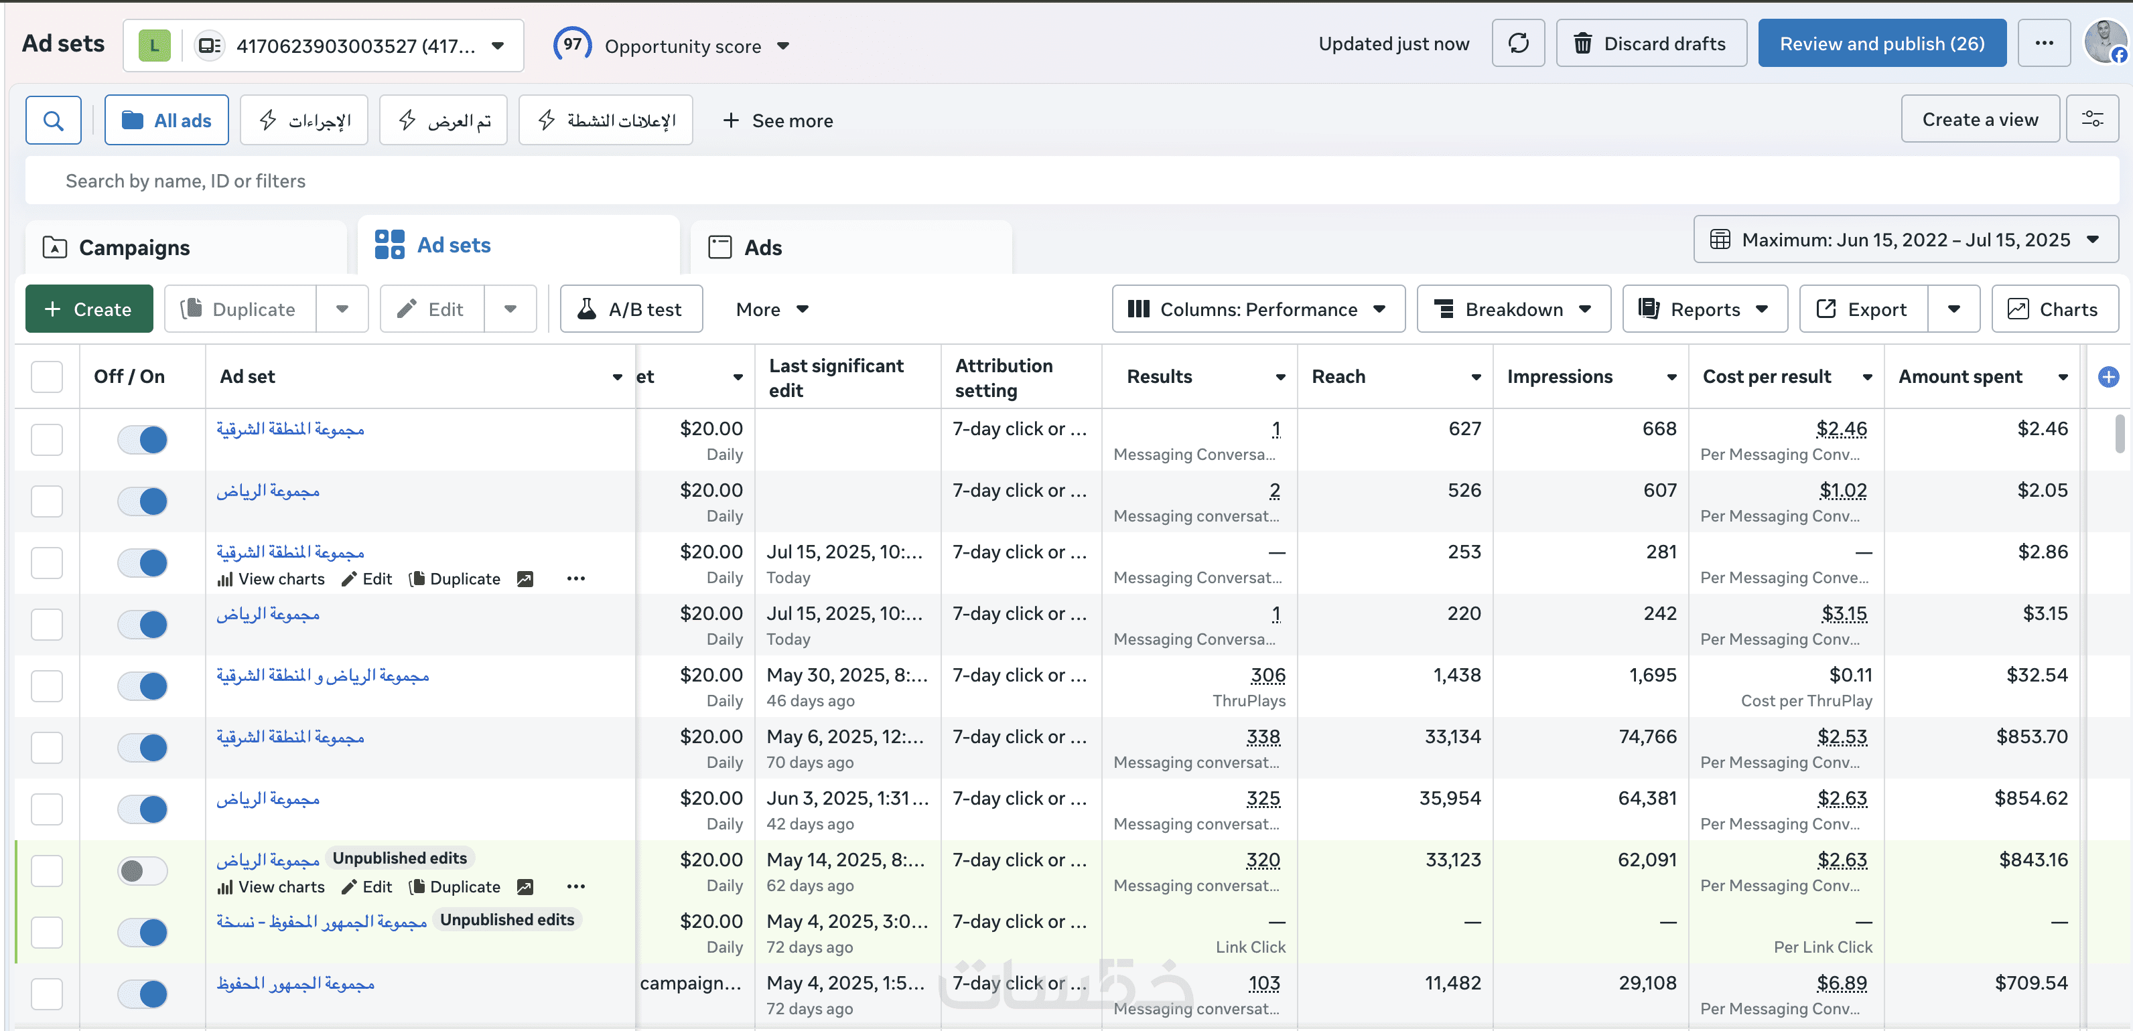Screen dimensions: 2133x1031
Task: Click Review and publish (26) button
Action: coord(1881,44)
